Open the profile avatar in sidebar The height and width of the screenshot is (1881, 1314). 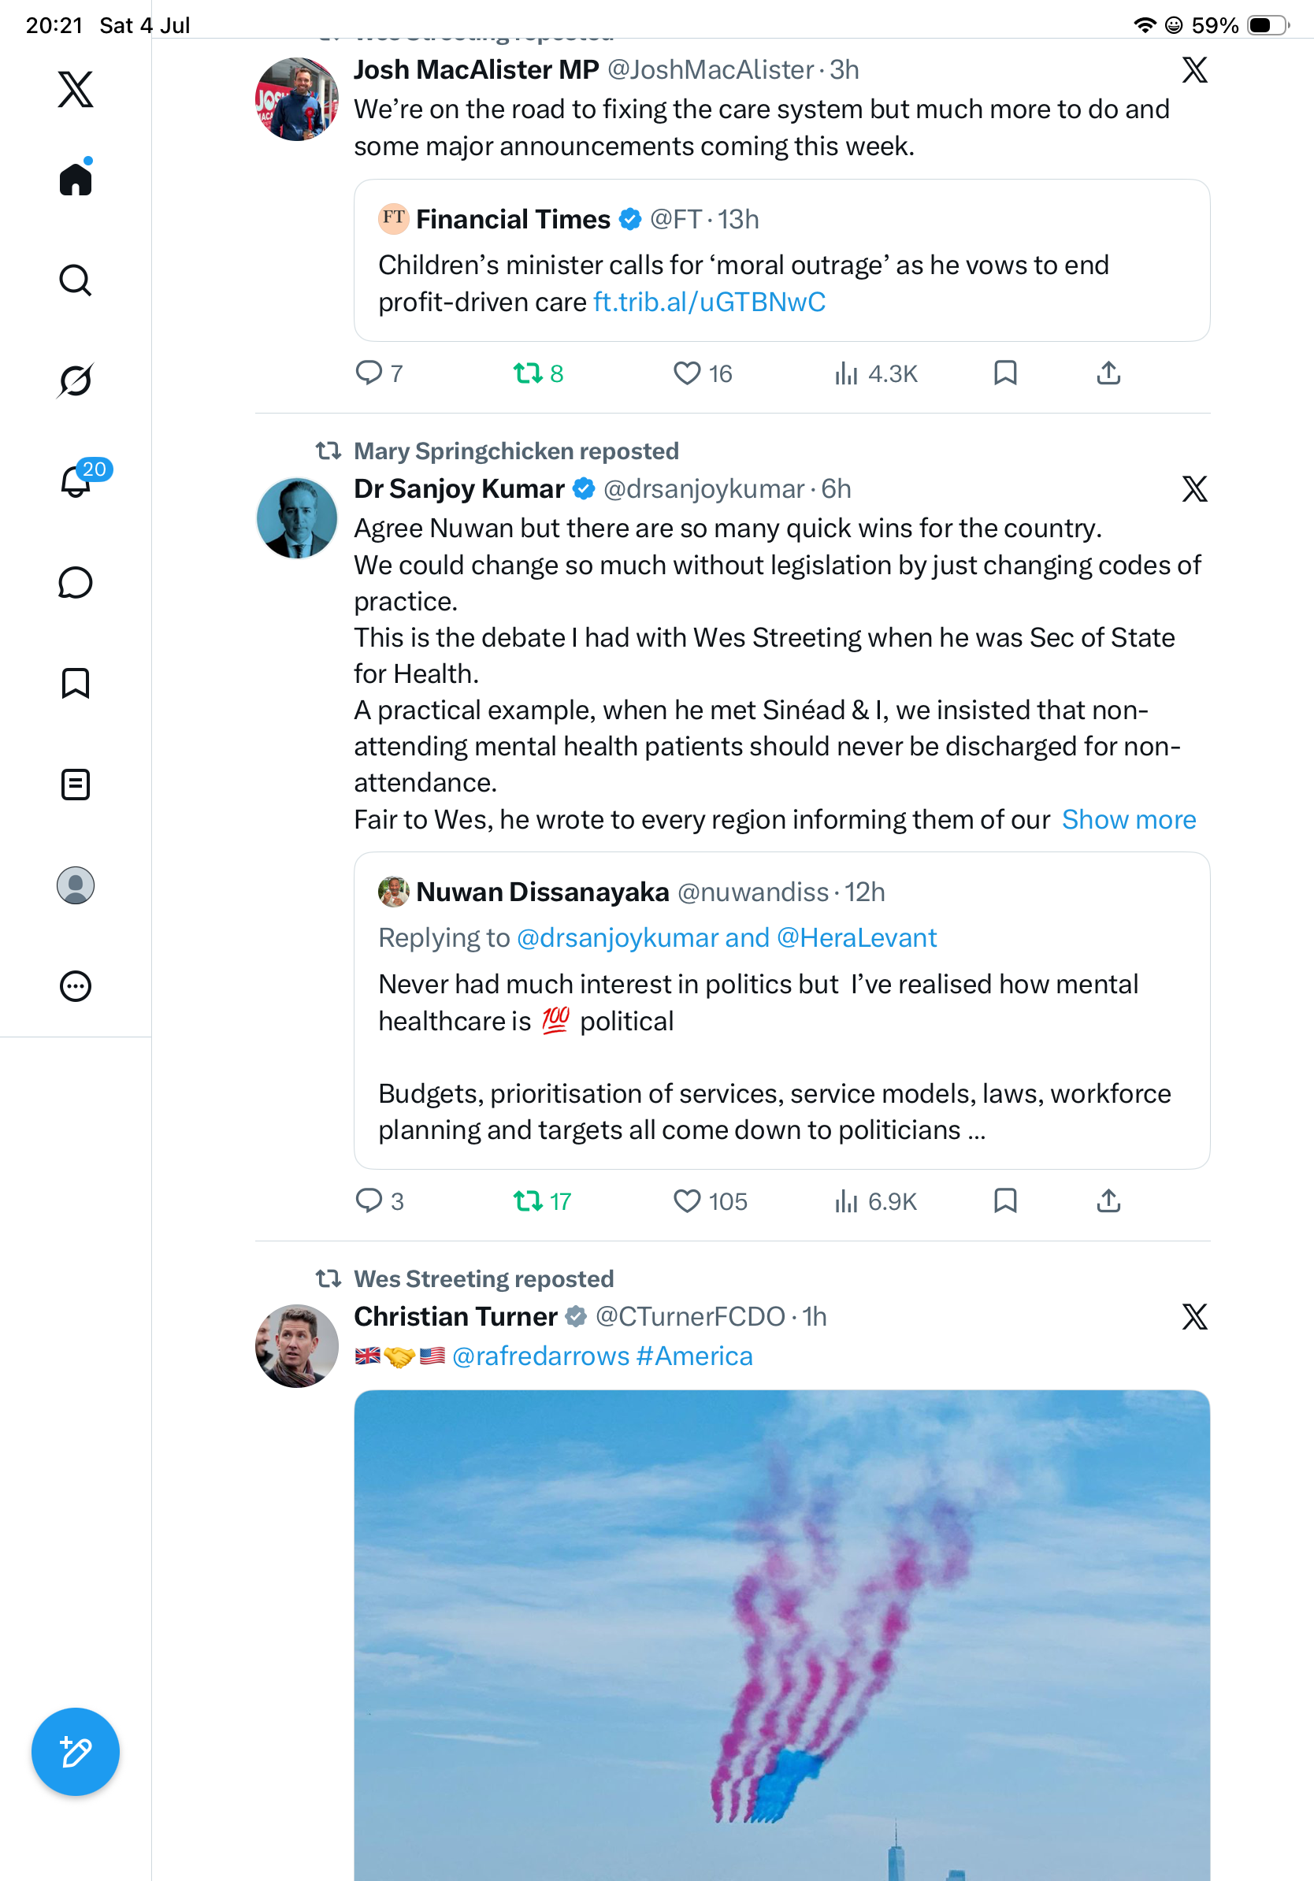(76, 885)
